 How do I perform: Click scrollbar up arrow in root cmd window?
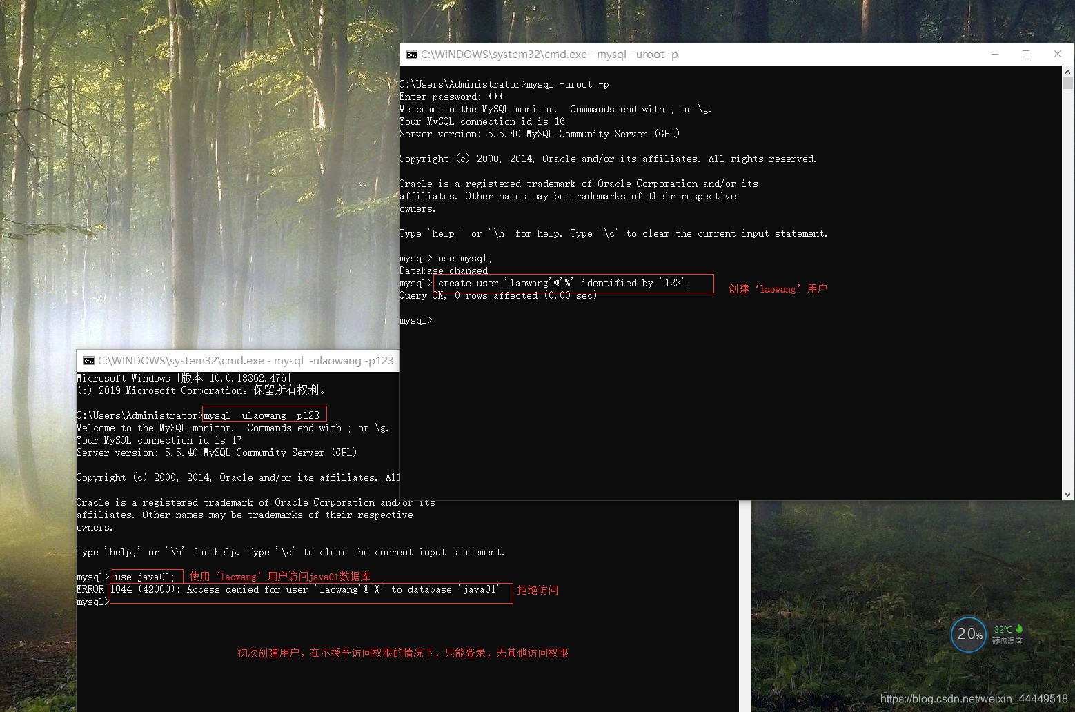1068,71
